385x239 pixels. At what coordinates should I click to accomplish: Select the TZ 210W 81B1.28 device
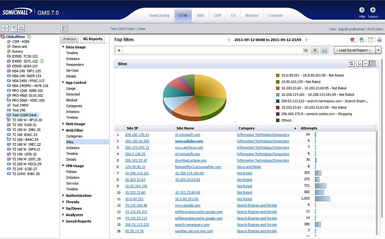pyautogui.click(x=26, y=174)
